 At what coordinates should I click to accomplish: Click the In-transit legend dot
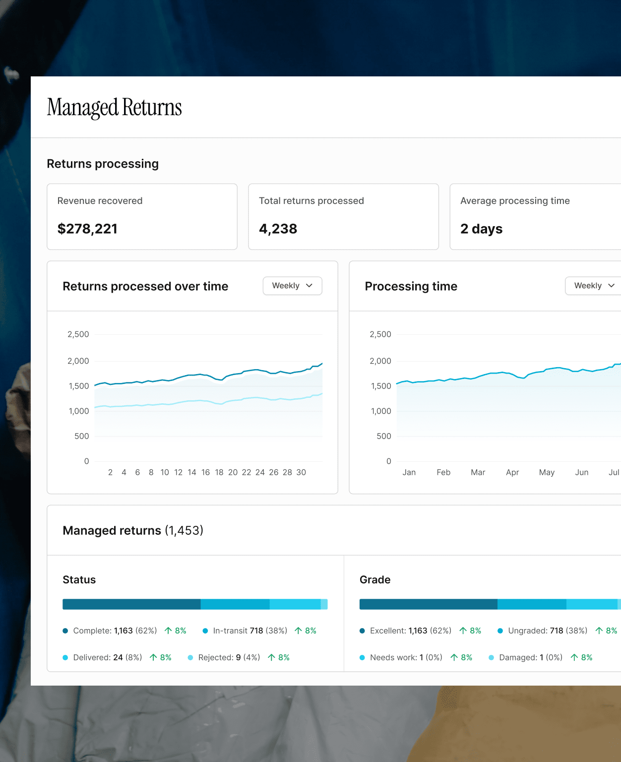click(205, 631)
